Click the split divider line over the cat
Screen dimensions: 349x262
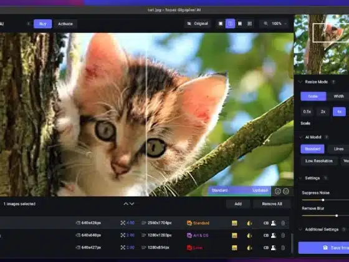click(146, 115)
